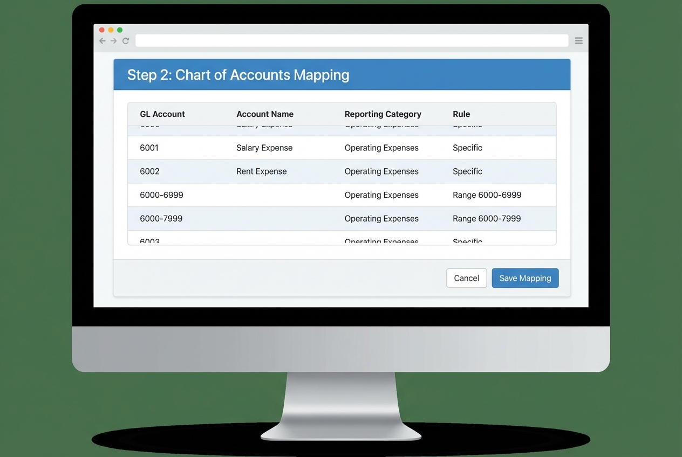Viewport: 682px width, 457px height.
Task: Click the browser forward arrow icon
Action: tap(113, 40)
